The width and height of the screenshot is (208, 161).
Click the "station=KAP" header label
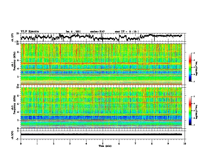pyautogui.click(x=97, y=32)
